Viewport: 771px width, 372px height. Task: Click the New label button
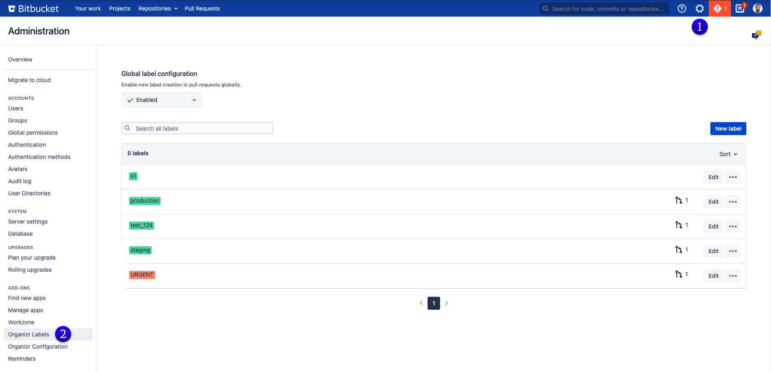coord(728,129)
